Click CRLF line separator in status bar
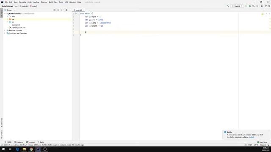The width and height of the screenshot is (271, 152). [x=250, y=145]
